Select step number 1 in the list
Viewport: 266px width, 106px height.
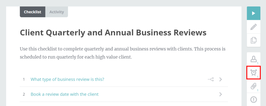pyautogui.click(x=24, y=79)
